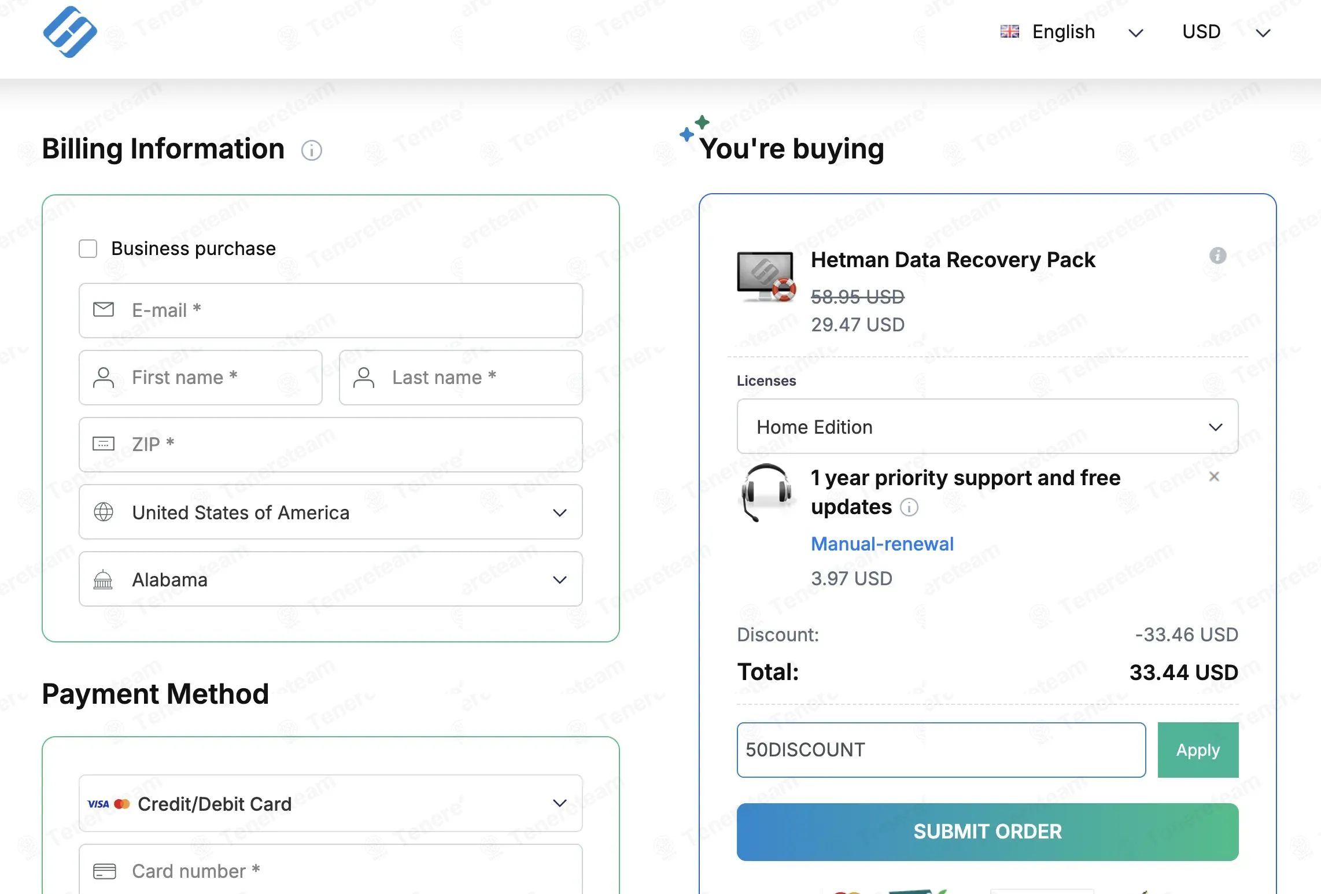This screenshot has height=894, width=1321.
Task: Click the crossed-out 58.95 USD price
Action: point(858,297)
